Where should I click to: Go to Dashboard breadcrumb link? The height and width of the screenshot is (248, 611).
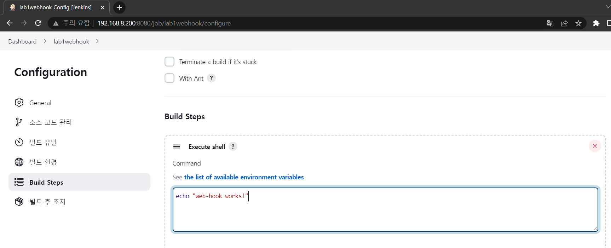click(x=22, y=41)
